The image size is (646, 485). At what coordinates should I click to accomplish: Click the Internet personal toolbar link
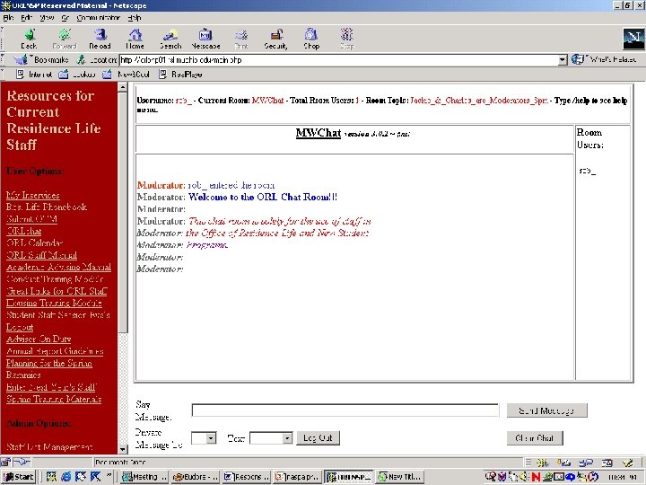coord(34,75)
